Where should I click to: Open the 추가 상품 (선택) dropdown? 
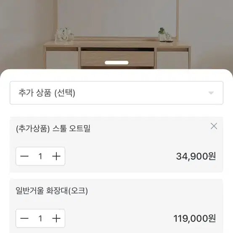pos(116,93)
